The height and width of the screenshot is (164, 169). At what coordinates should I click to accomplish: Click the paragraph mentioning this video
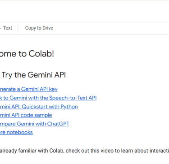pos(84,151)
